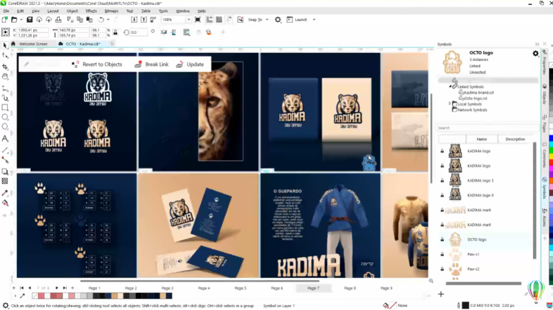Image resolution: width=553 pixels, height=310 pixels.
Task: Open the Zoom level dropdown arrow
Action: (189, 20)
